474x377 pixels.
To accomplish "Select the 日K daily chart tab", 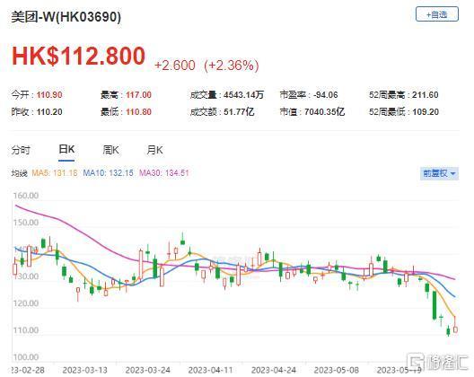I will [x=66, y=149].
